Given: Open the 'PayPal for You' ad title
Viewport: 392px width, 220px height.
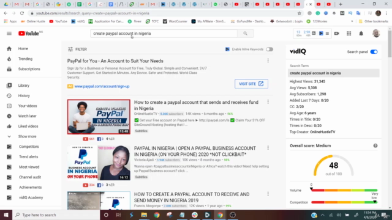Looking at the screenshot, I should (x=115, y=61).
